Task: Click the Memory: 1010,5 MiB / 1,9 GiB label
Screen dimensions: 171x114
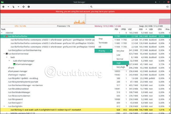Action: point(108,26)
